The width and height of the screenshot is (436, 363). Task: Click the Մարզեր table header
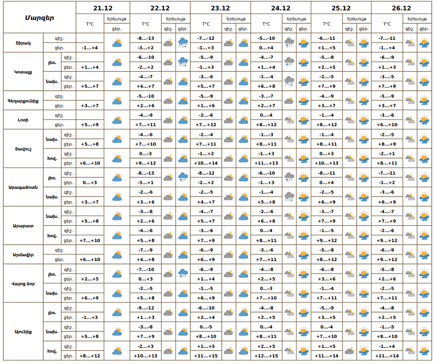pyautogui.click(x=40, y=18)
